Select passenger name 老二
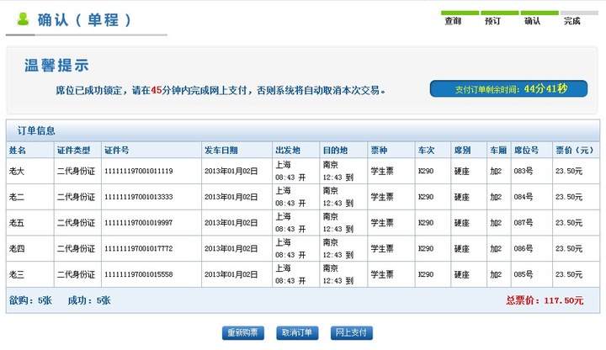 pyautogui.click(x=17, y=197)
